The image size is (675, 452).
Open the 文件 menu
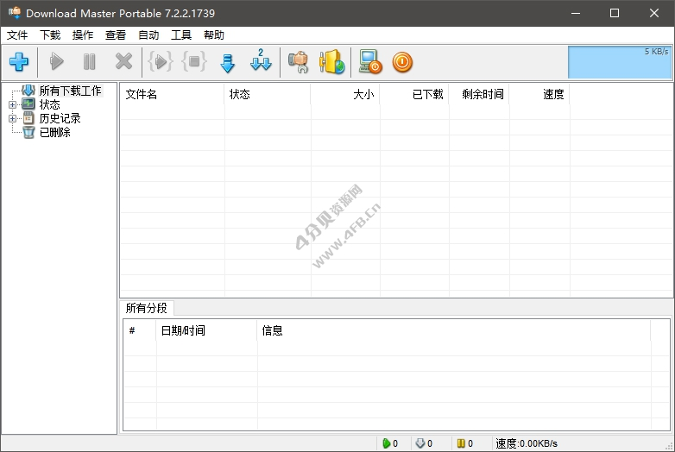[x=17, y=35]
